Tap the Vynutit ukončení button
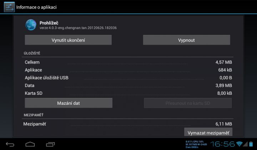 pyautogui.click(x=68, y=40)
